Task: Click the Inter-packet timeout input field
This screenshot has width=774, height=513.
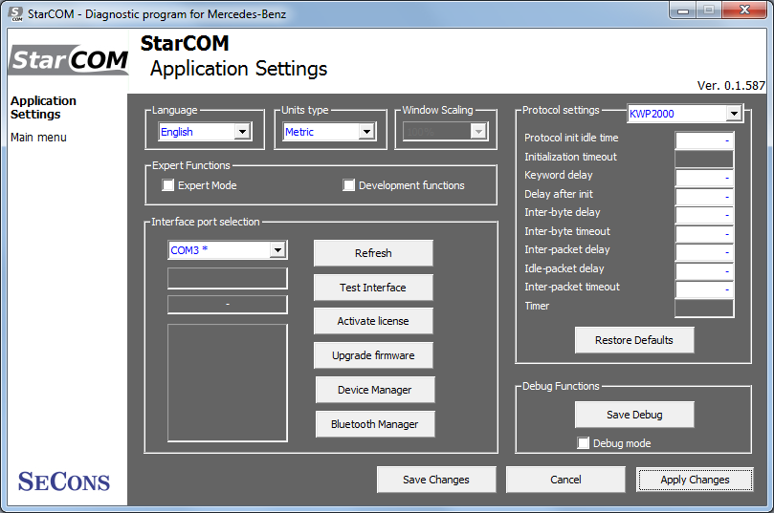Action: point(704,289)
